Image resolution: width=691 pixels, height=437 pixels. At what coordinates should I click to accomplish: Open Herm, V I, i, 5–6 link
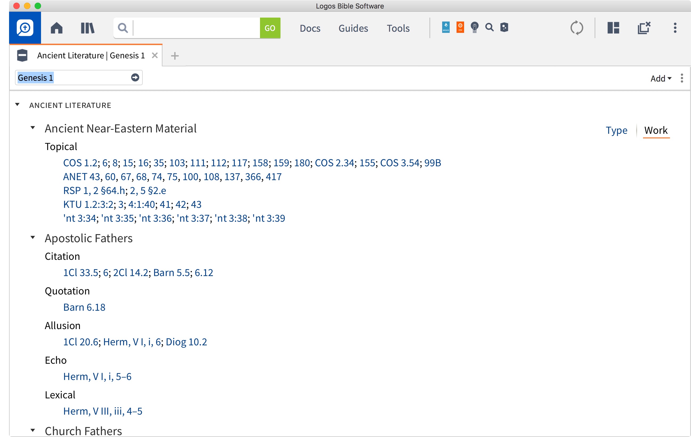[x=97, y=377]
